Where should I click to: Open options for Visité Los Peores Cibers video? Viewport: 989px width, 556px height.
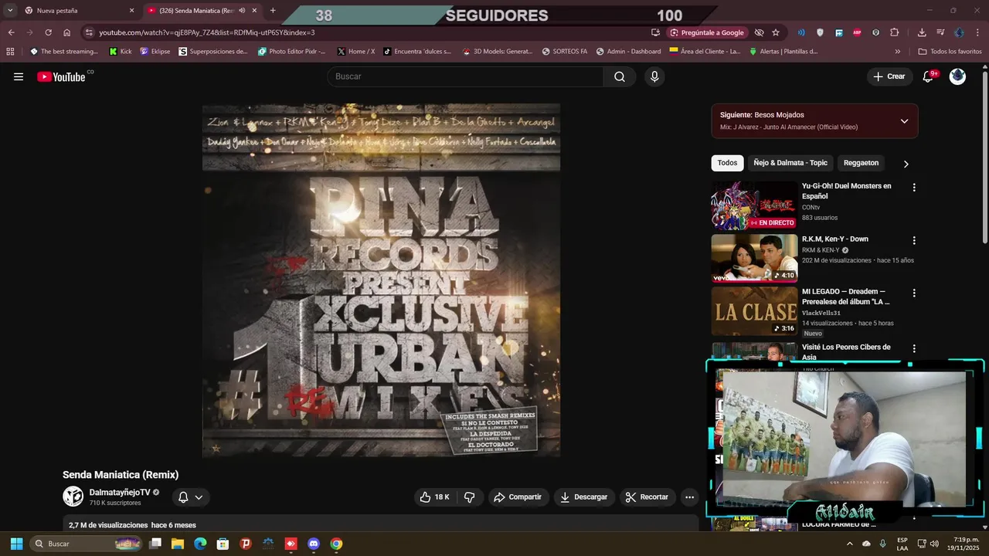(914, 348)
